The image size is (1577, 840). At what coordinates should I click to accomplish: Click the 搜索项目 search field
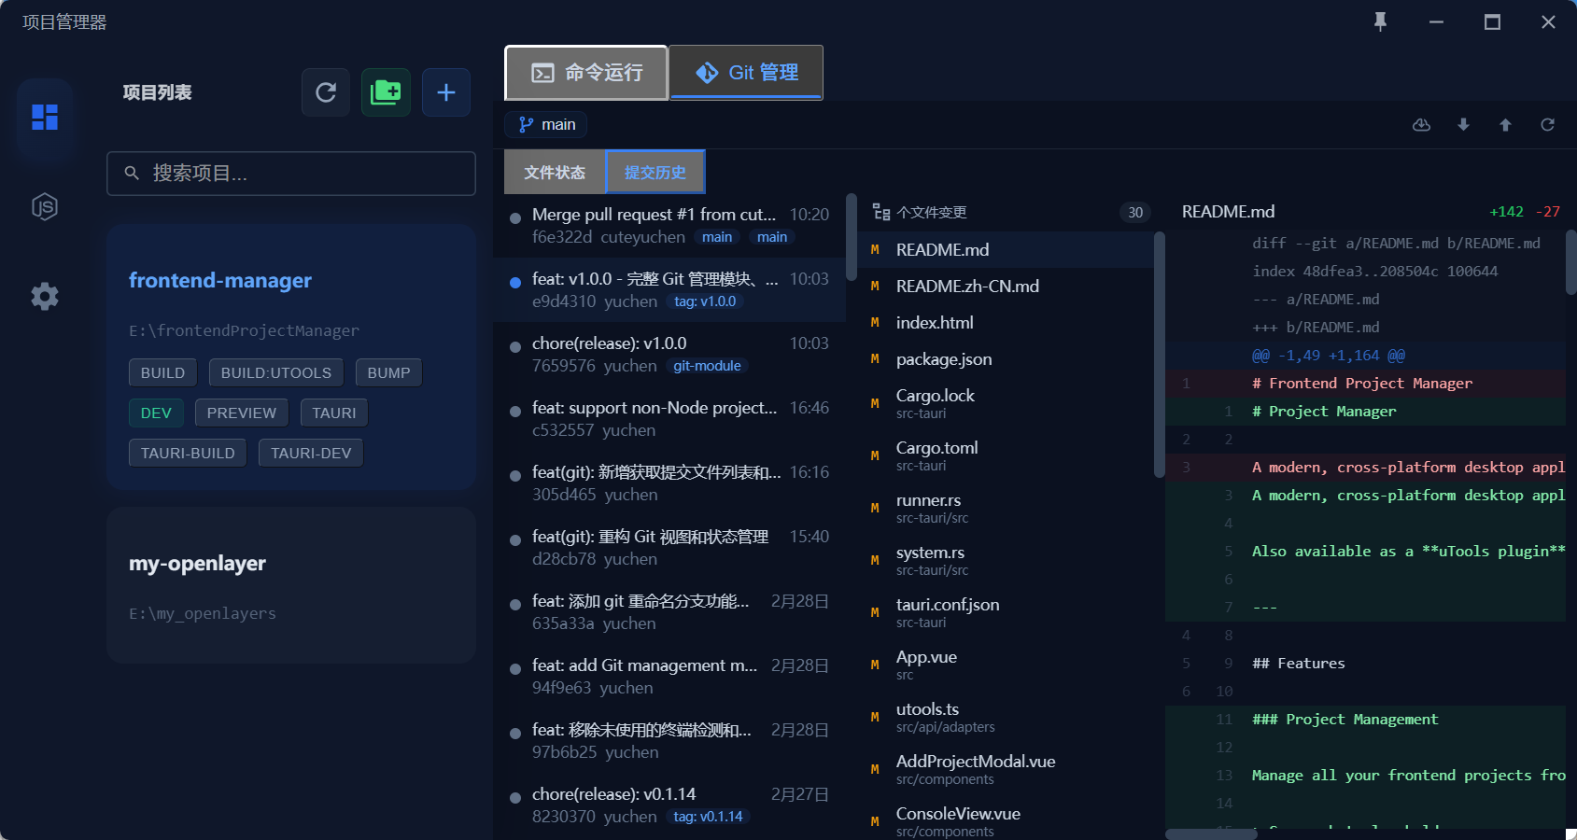click(x=291, y=174)
